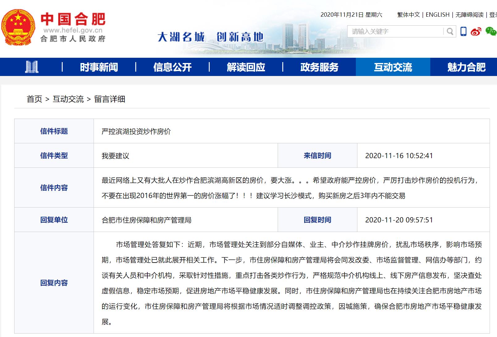The image size is (497, 337).
Task: Open the 时事新闻 menu
Action: (x=99, y=67)
